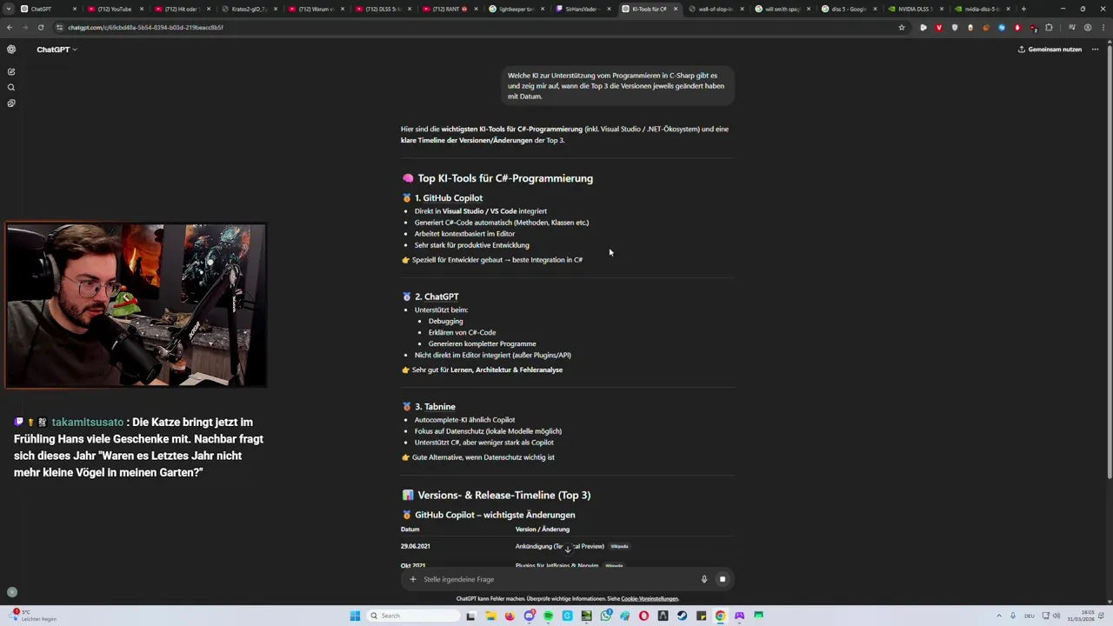1113x626 pixels.
Task: Open File Explorer from the taskbar
Action: (x=491, y=616)
